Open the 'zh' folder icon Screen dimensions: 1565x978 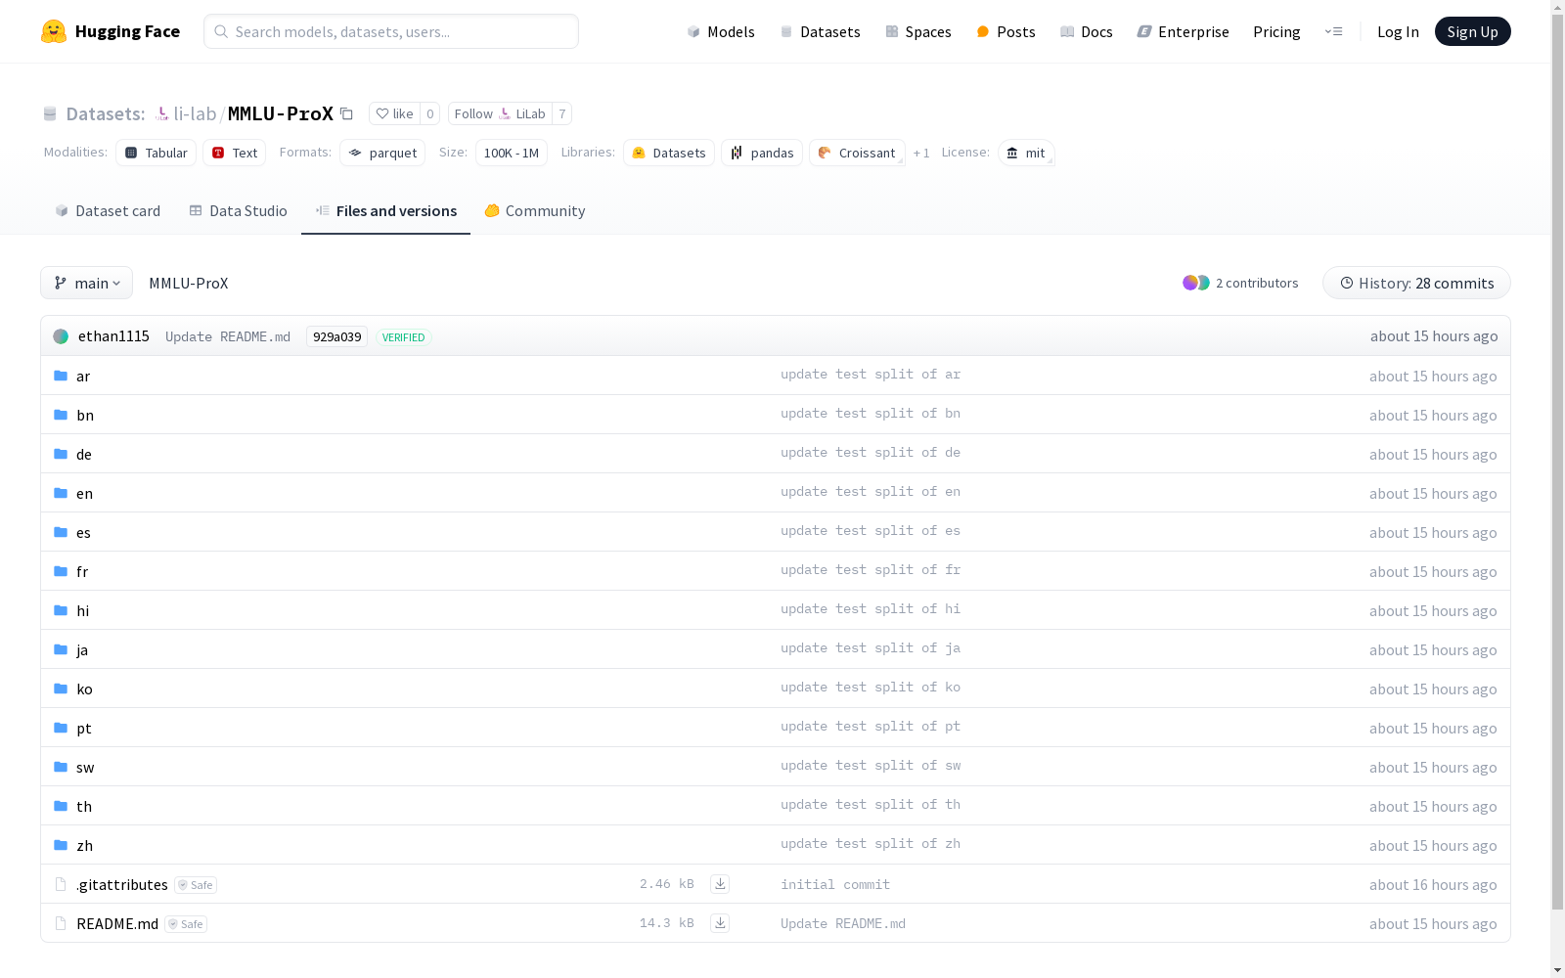click(x=61, y=845)
